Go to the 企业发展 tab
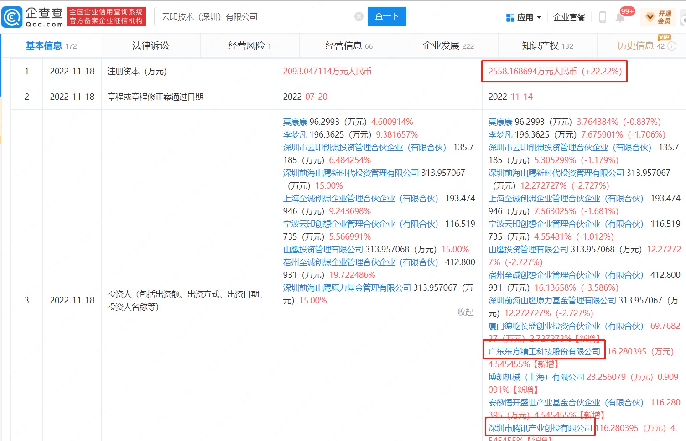The image size is (686, 441). point(441,46)
